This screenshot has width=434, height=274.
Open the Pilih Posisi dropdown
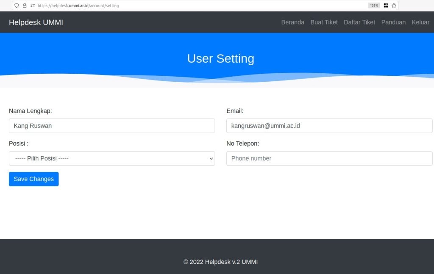pyautogui.click(x=112, y=158)
